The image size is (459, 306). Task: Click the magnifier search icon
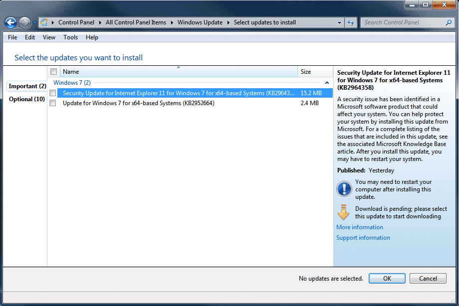pos(449,22)
